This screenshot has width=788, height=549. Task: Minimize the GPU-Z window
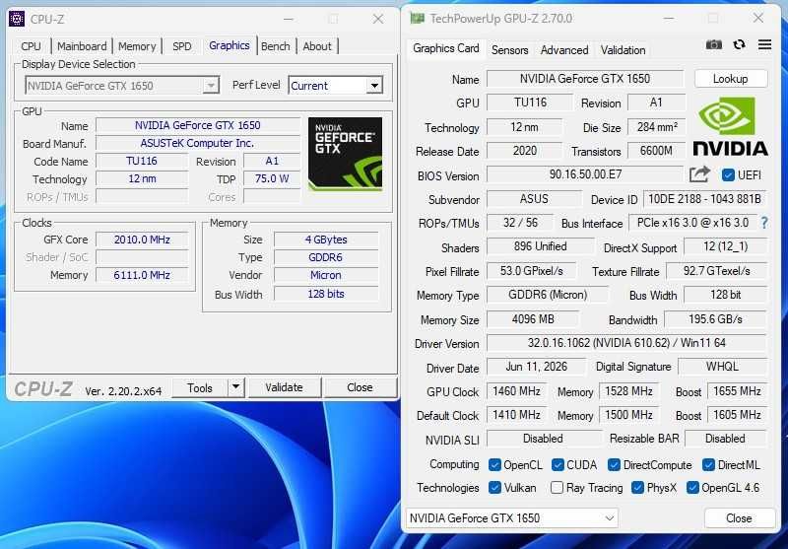pos(669,19)
